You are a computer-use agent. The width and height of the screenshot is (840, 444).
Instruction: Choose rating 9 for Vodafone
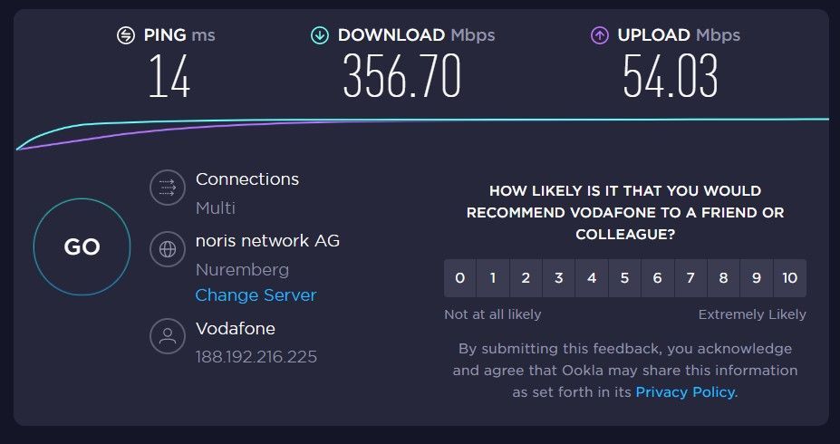(756, 278)
